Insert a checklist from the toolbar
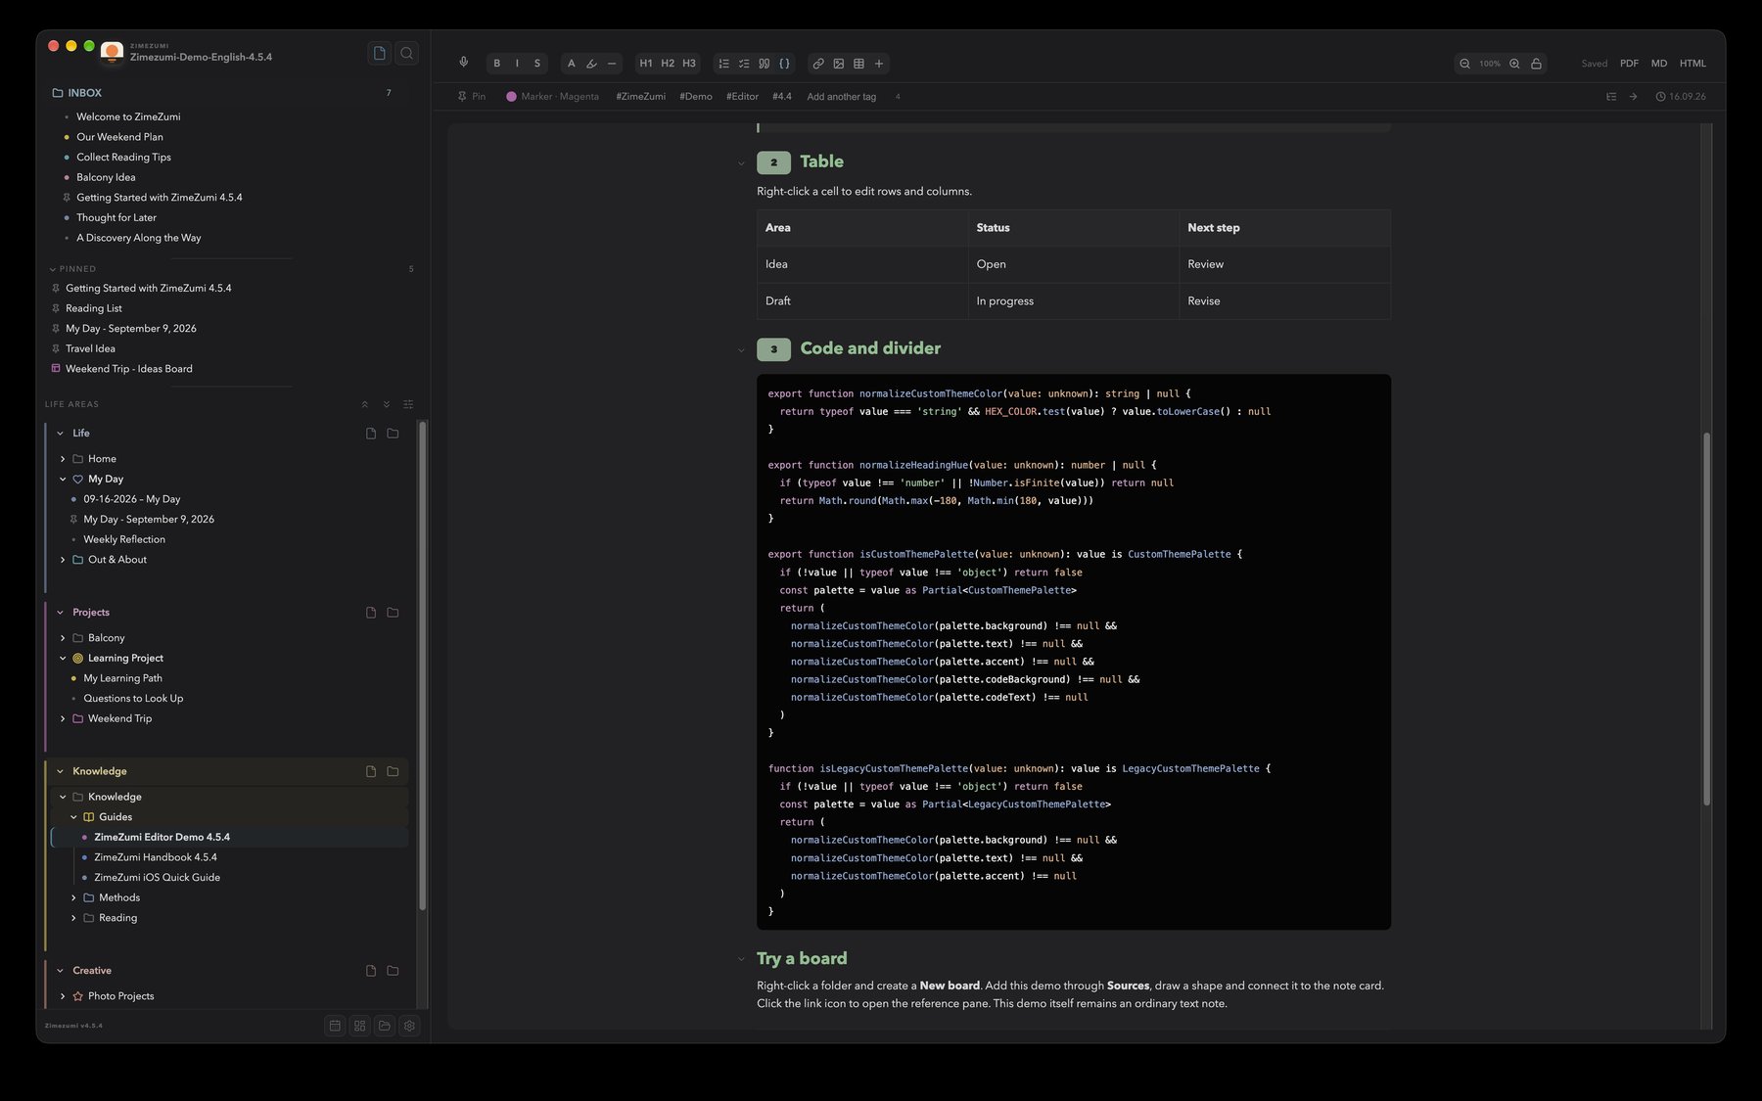This screenshot has height=1101, width=1762. (744, 64)
